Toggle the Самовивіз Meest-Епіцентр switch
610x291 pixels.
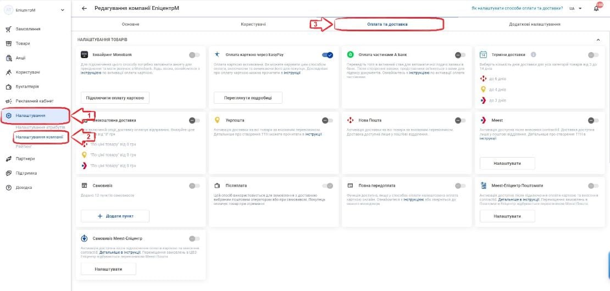tap(195, 238)
